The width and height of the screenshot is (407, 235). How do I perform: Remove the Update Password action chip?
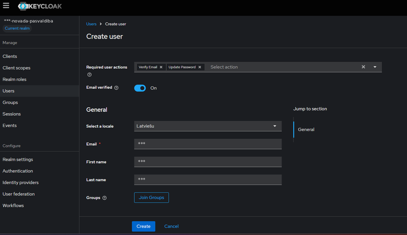point(200,67)
